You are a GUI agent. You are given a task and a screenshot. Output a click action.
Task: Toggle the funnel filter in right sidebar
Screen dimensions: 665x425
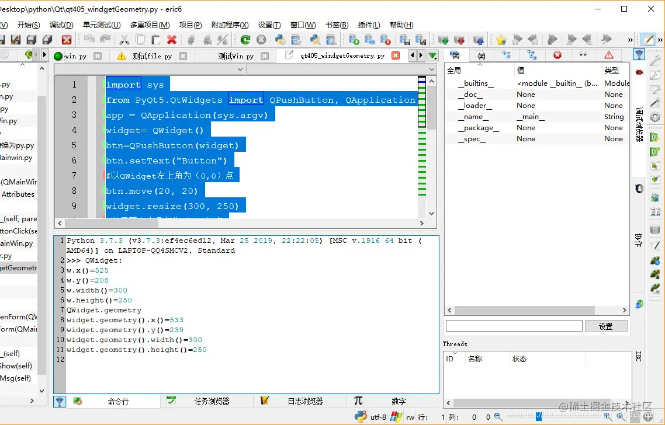pos(639,55)
